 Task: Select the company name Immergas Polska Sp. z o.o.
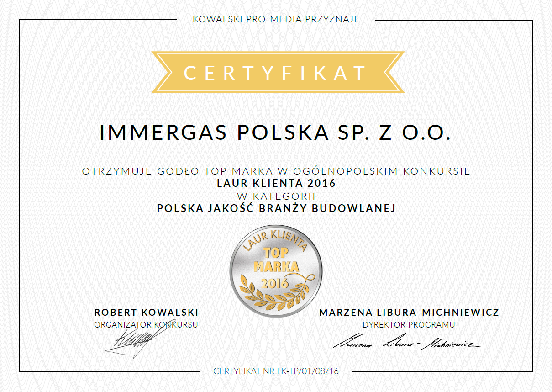275,132
